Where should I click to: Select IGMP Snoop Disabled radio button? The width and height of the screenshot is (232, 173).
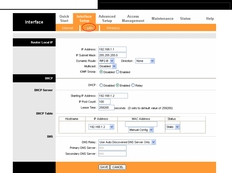(x=101, y=72)
